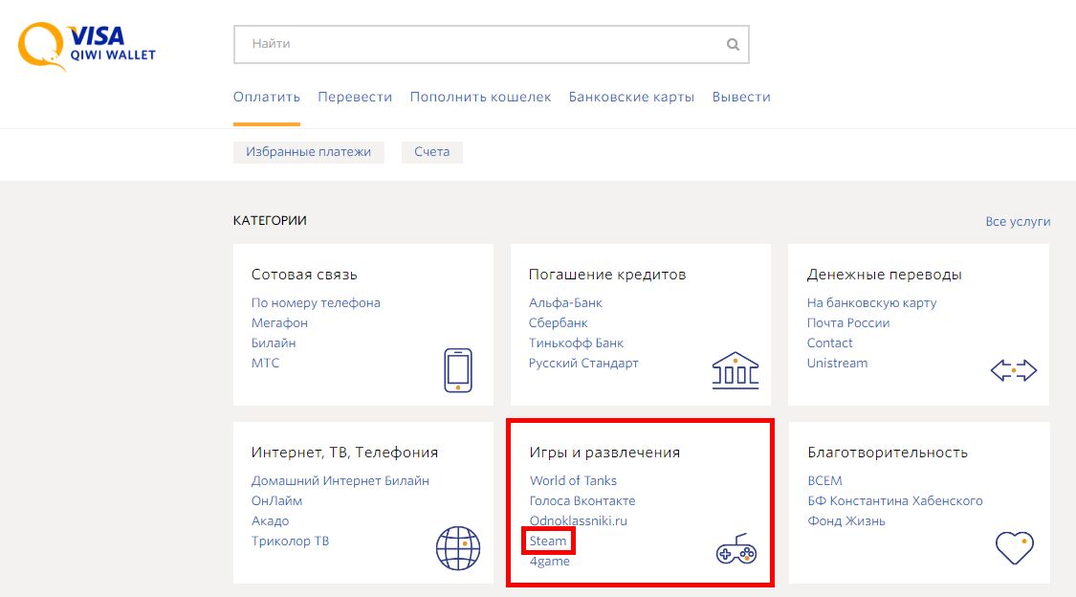Open the Сотовая связь category heading

coord(304,275)
